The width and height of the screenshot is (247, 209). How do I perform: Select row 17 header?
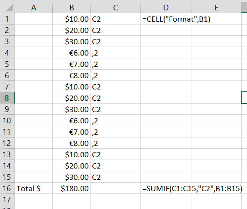click(x=7, y=200)
